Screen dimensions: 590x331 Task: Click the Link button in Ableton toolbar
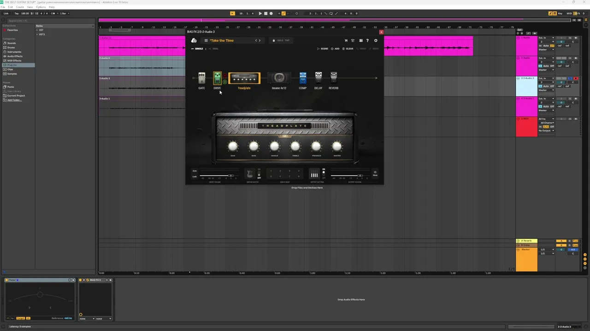tap(6, 13)
